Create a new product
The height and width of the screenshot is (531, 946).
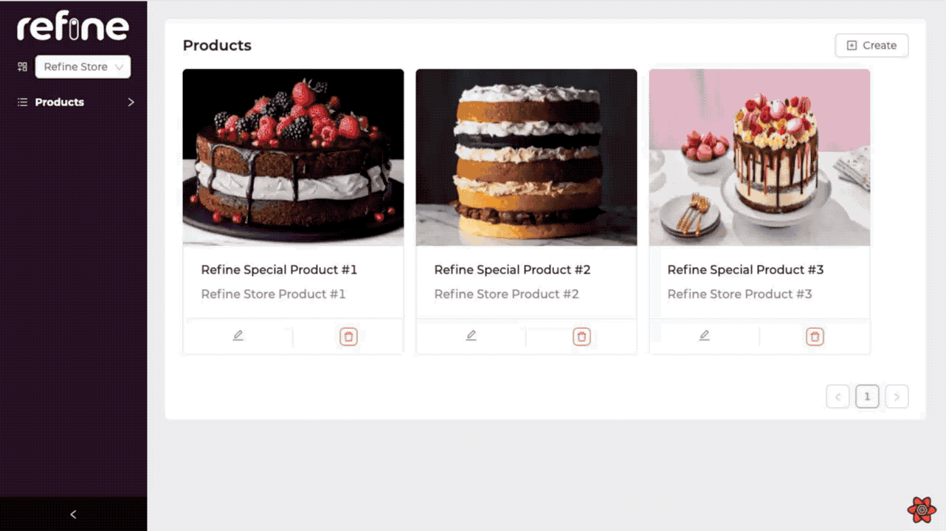(871, 45)
